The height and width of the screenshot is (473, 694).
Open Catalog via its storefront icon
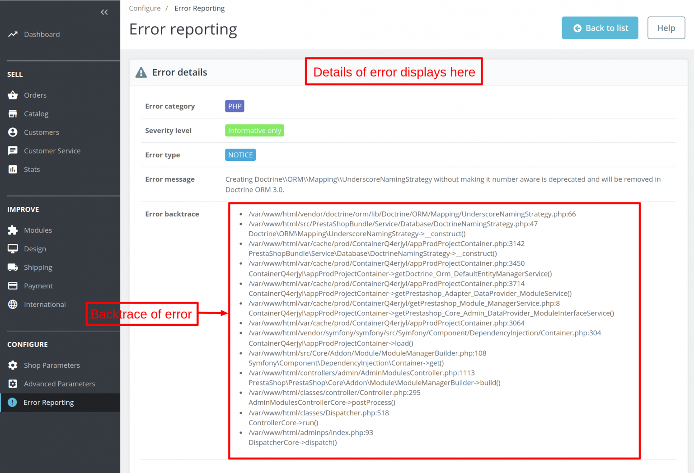[13, 113]
